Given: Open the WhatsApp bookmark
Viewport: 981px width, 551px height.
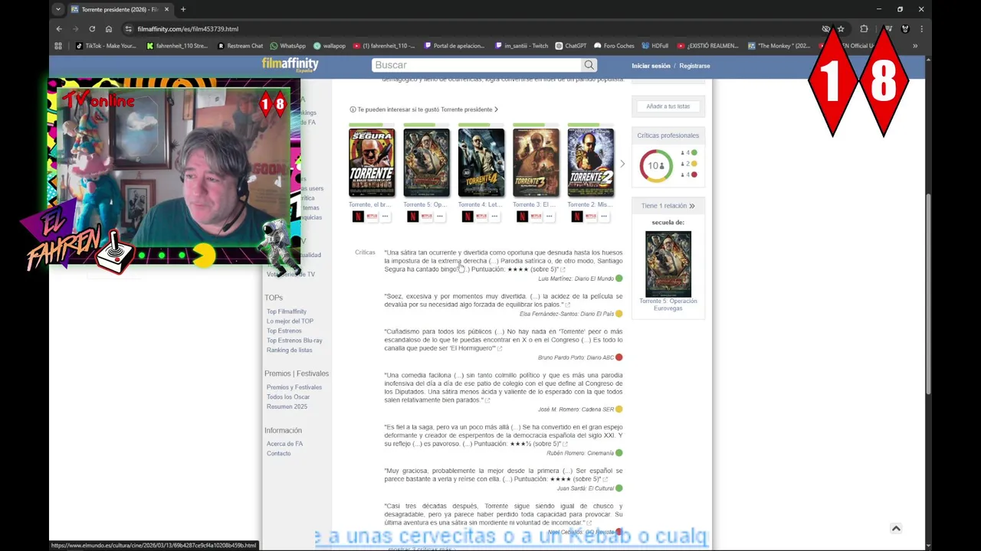Looking at the screenshot, I should pyautogui.click(x=287, y=46).
